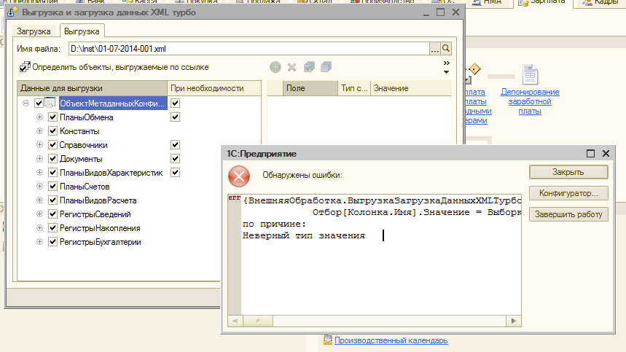Click the Производственный календарь icon
Viewport: 626px width, 352px height.
click(328, 340)
